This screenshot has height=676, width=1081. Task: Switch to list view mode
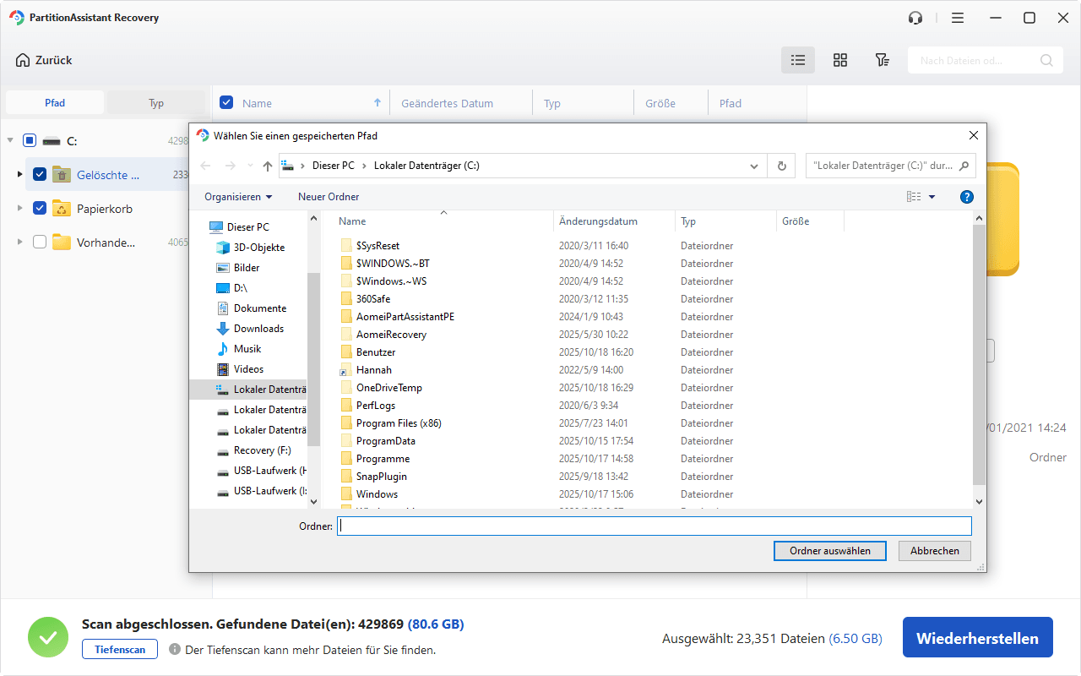click(x=798, y=60)
